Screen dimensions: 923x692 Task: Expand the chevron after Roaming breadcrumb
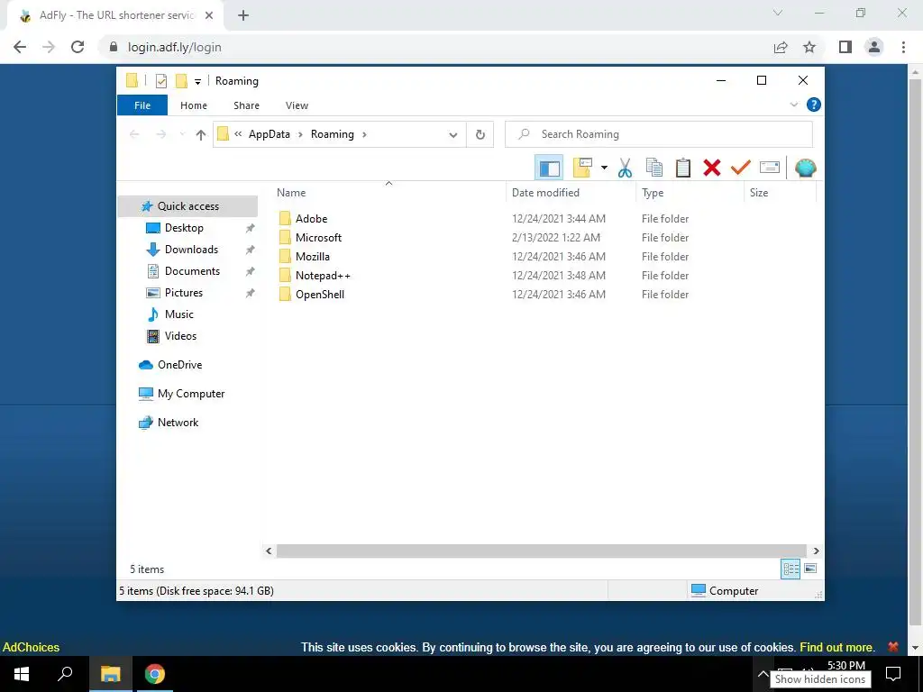point(364,135)
